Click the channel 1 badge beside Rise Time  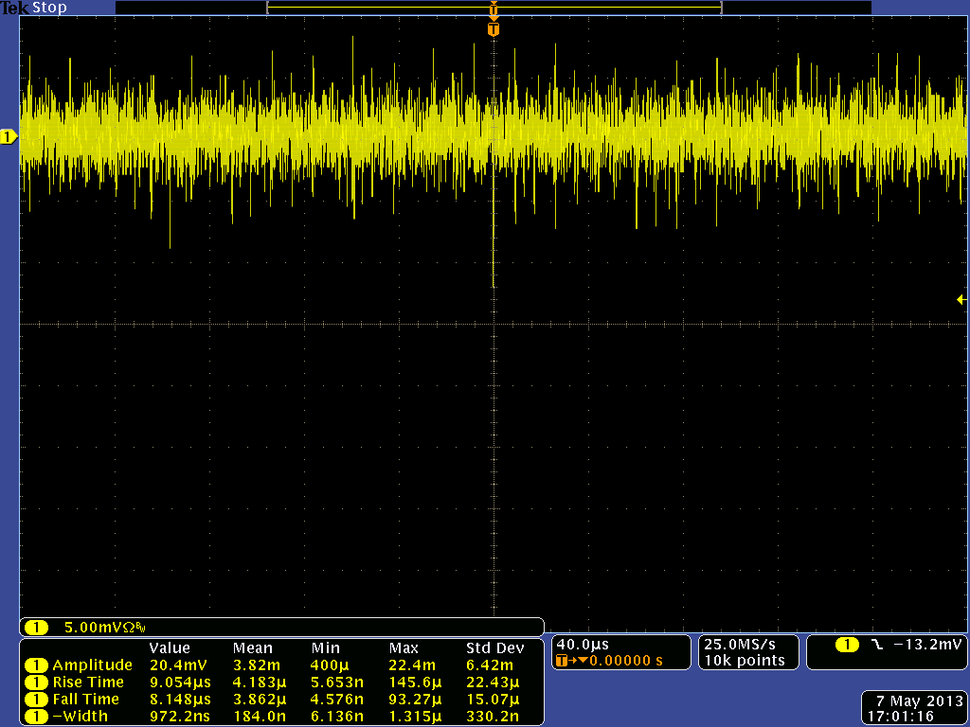(x=36, y=683)
